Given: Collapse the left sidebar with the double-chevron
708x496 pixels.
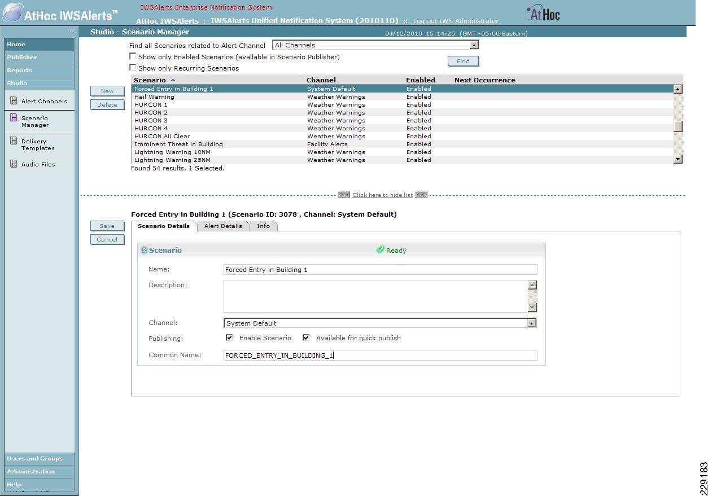Looking at the screenshot, I should [72, 31].
